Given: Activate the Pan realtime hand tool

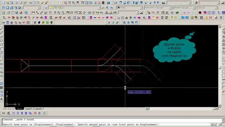Looking at the screenshot, I should (x=65, y=2).
